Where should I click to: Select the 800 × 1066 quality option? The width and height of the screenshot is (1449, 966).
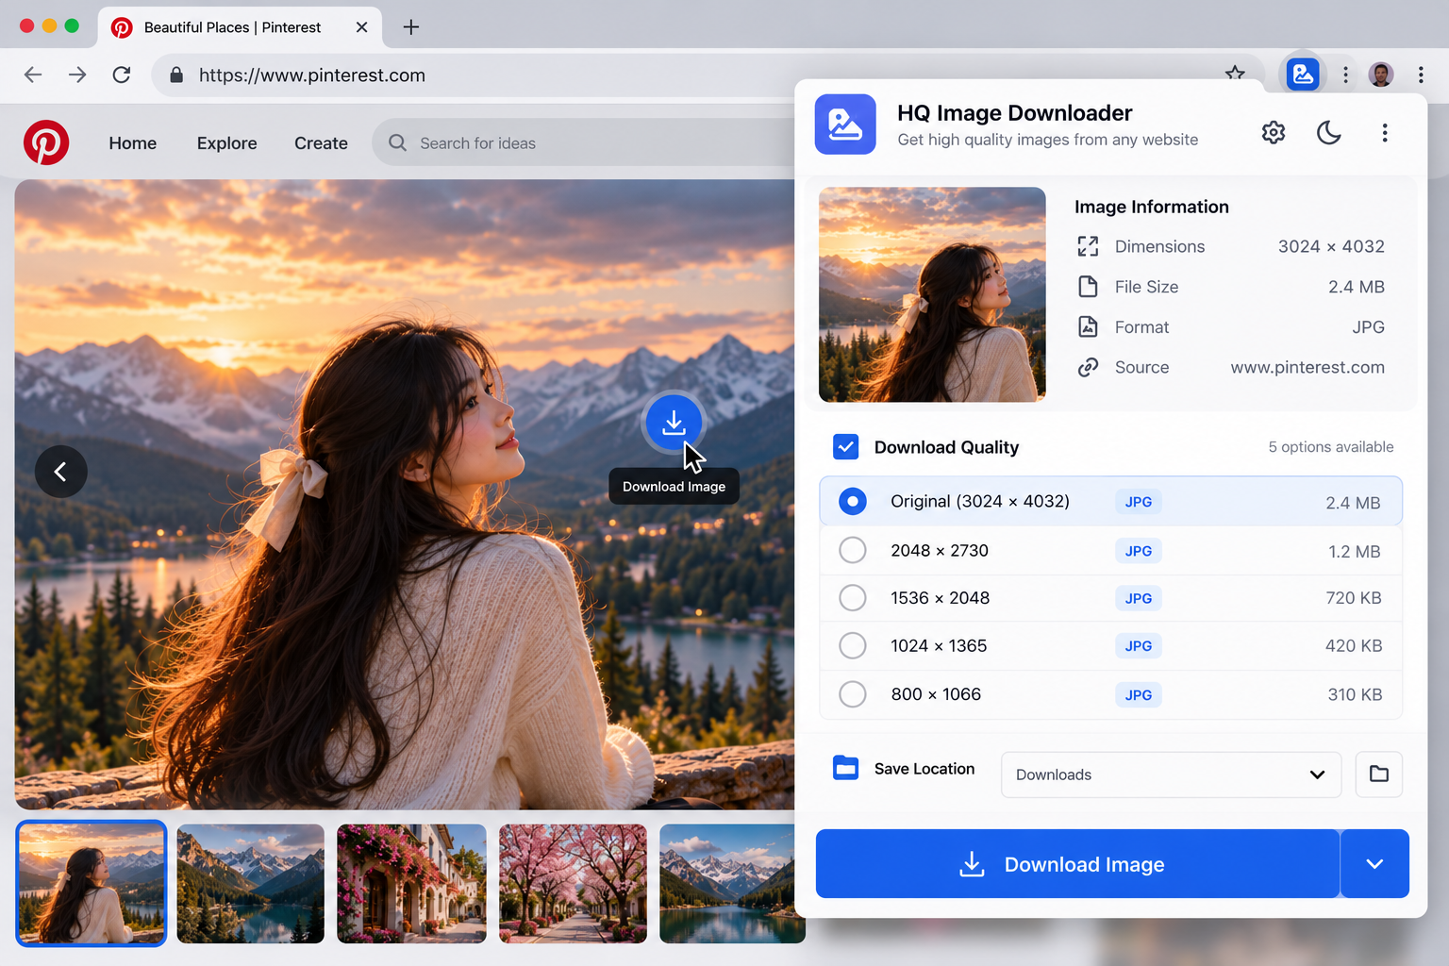point(1110,695)
